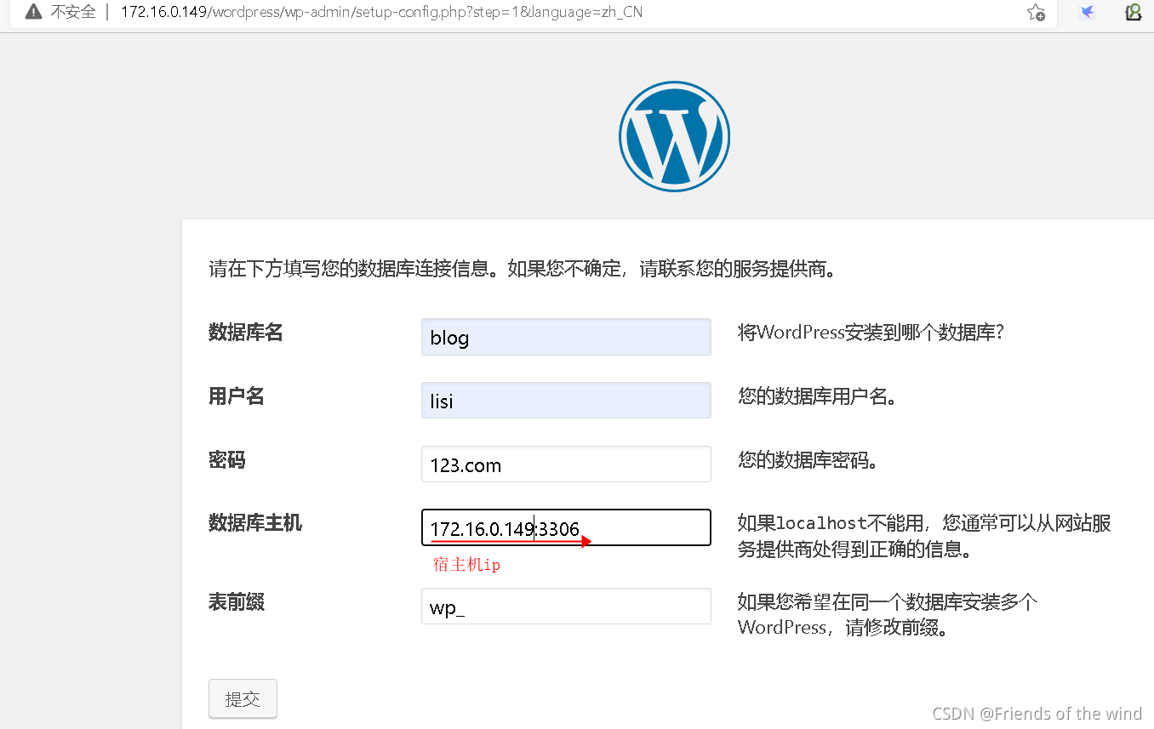Click the hint 将WordPress安装到哪个数据库?

point(871,333)
